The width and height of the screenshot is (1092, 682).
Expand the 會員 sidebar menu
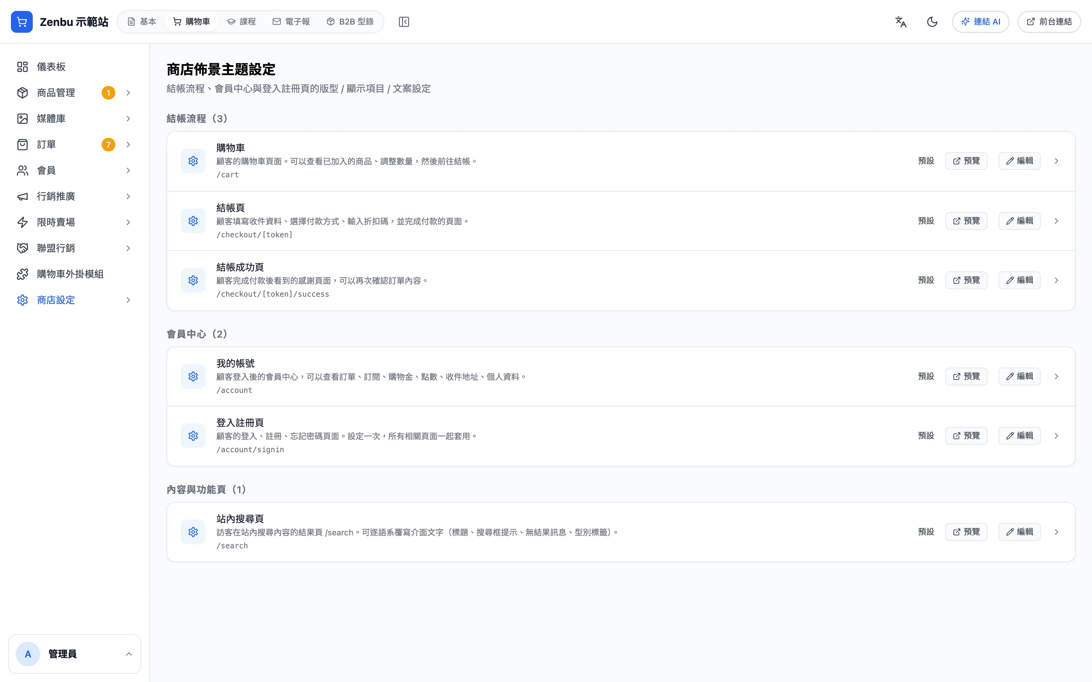pyautogui.click(x=128, y=170)
